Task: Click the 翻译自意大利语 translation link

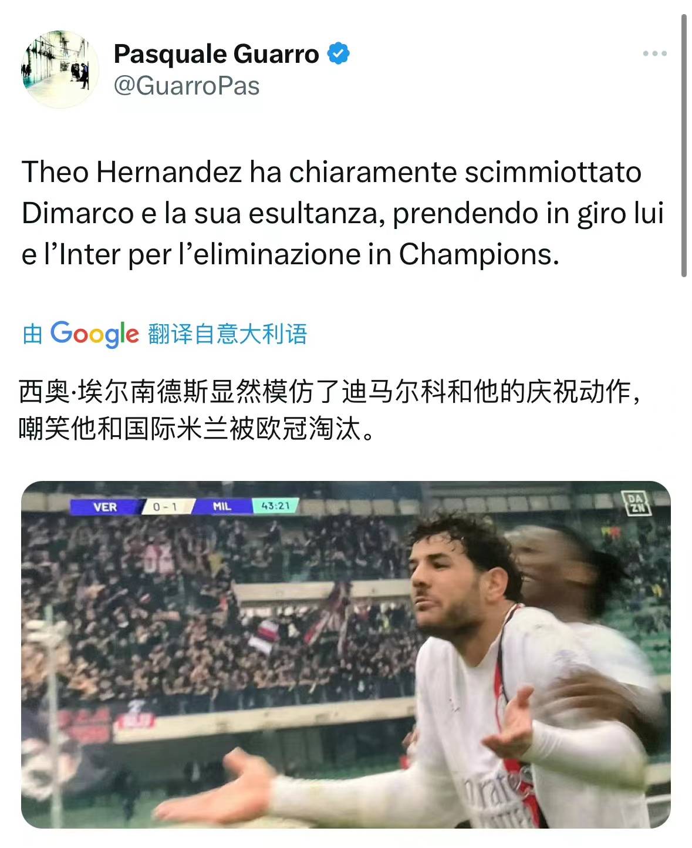Action: [x=228, y=334]
